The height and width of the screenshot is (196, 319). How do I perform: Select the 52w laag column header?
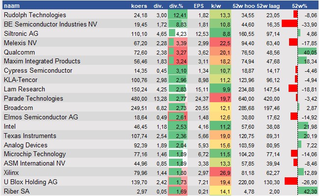tap(268, 6)
